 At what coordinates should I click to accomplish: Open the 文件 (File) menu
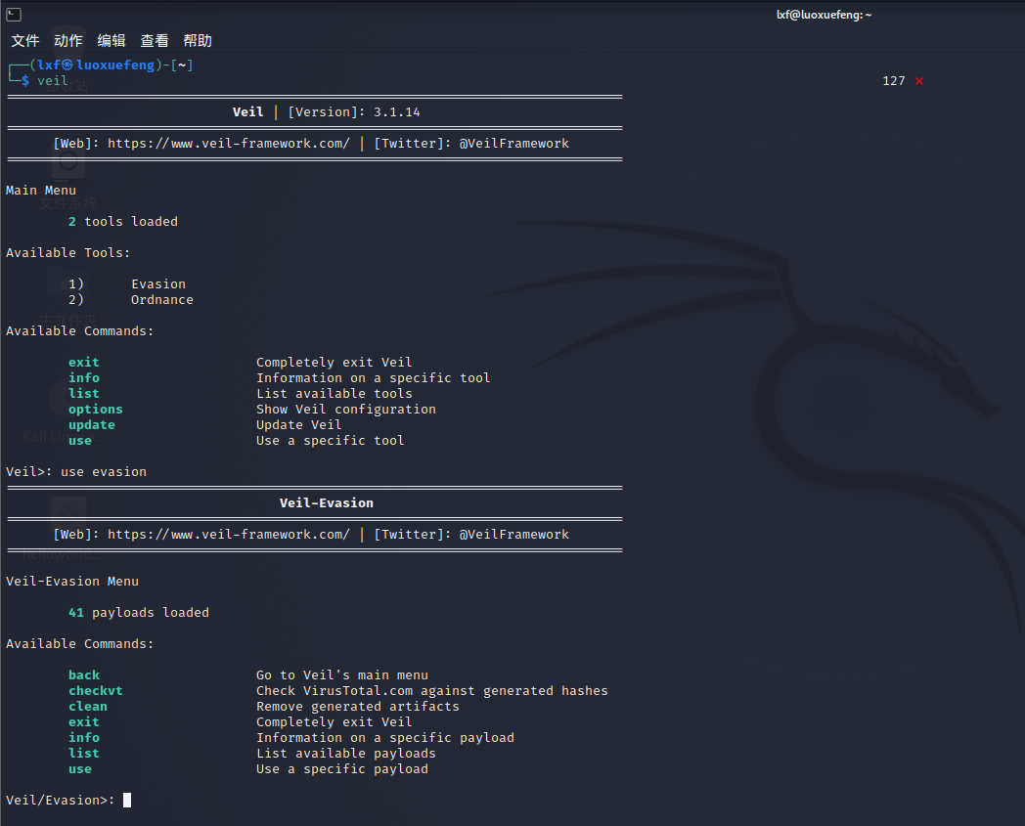pos(25,40)
